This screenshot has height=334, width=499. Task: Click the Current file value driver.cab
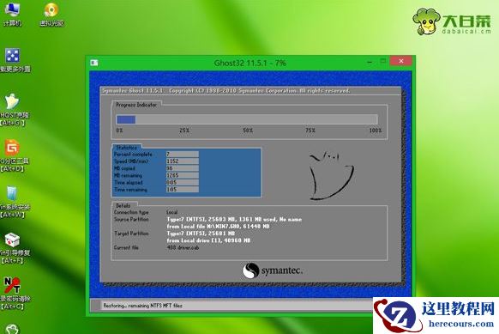183,247
